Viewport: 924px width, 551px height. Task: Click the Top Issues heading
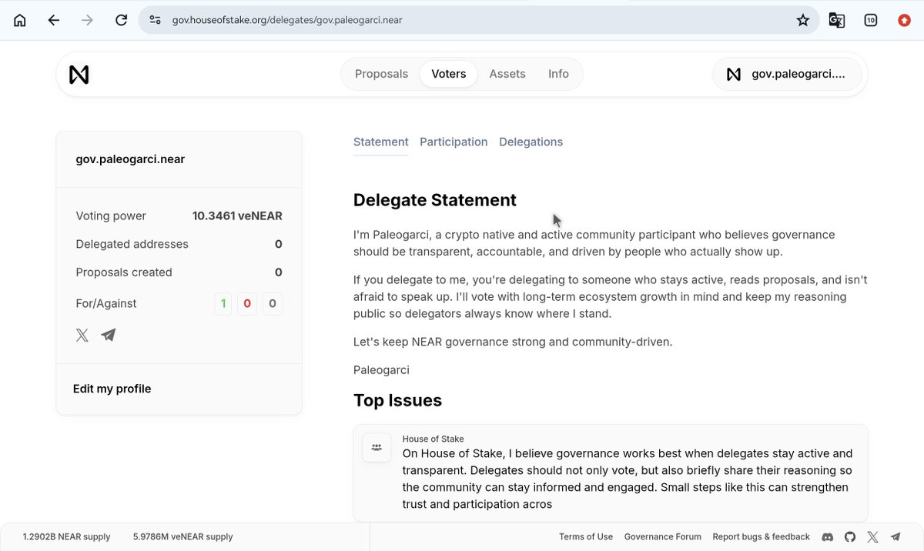(x=397, y=400)
